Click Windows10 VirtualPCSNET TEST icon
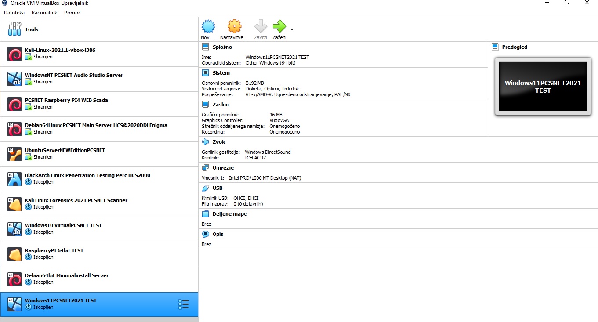The height and width of the screenshot is (322, 598). (14, 229)
